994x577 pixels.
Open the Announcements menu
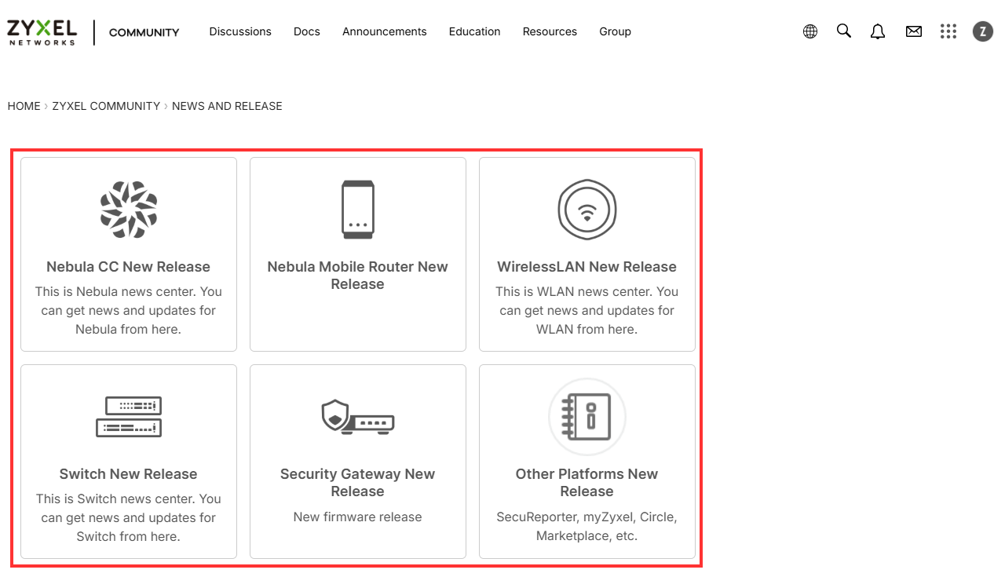click(385, 31)
